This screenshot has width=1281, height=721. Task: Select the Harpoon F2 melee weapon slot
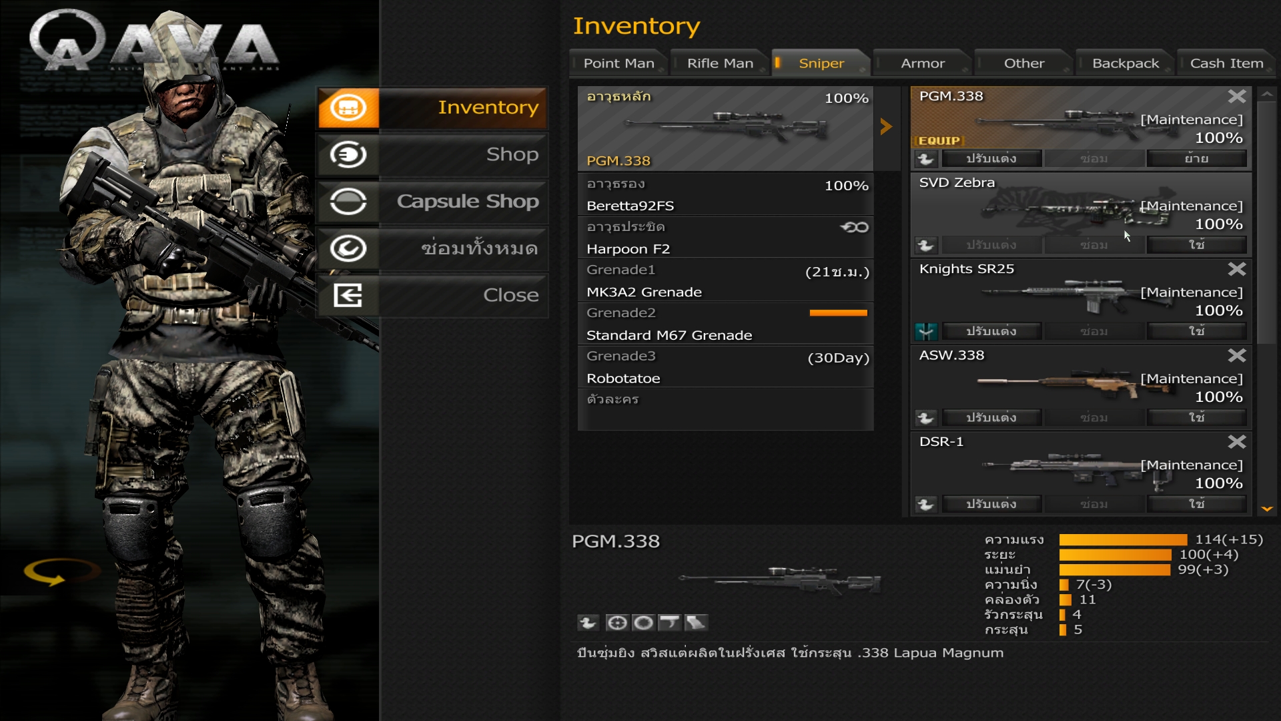coord(725,238)
